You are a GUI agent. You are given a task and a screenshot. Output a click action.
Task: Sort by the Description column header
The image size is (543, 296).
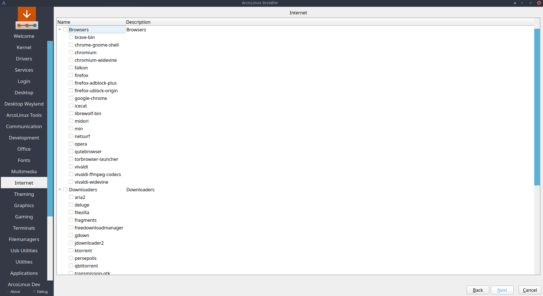pyautogui.click(x=330, y=22)
